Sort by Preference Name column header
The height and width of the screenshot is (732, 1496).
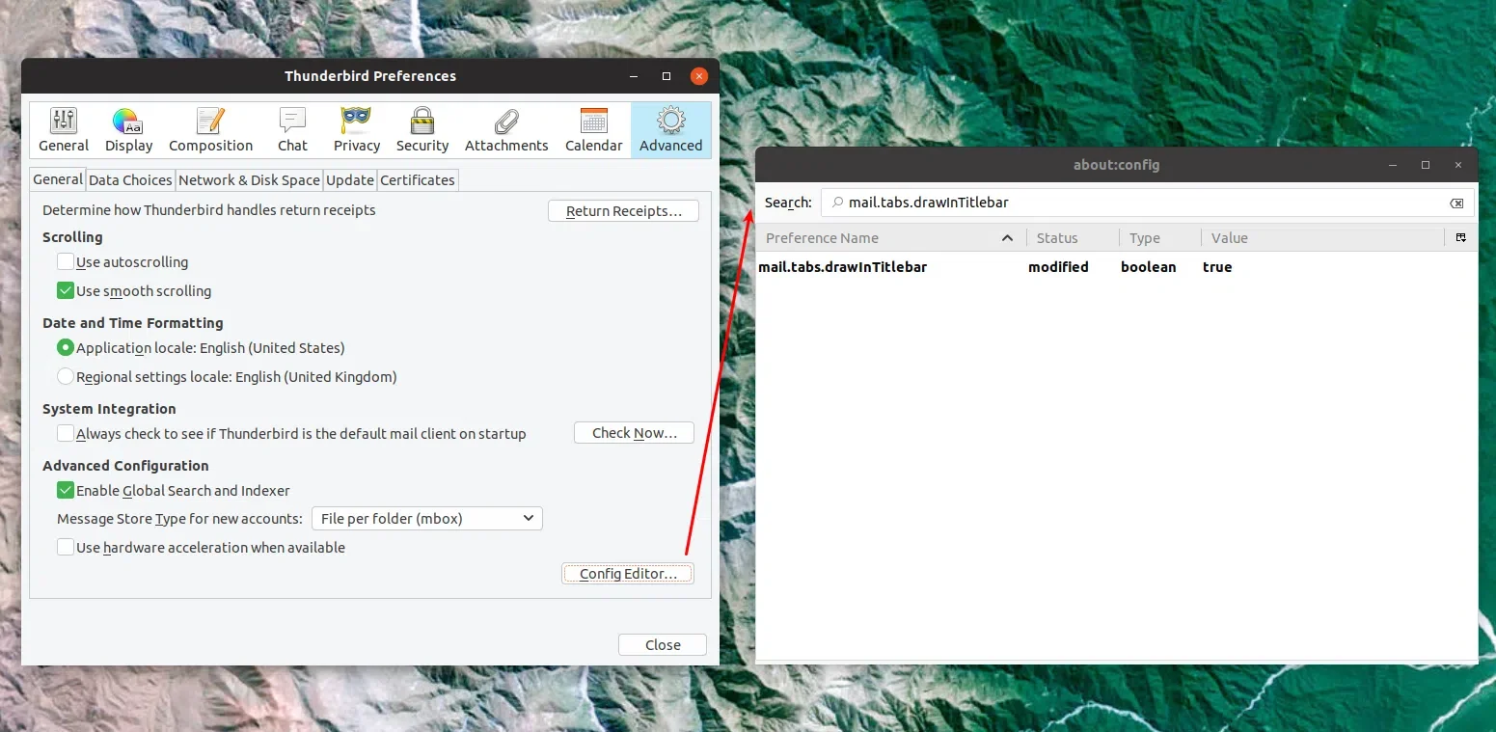(890, 238)
